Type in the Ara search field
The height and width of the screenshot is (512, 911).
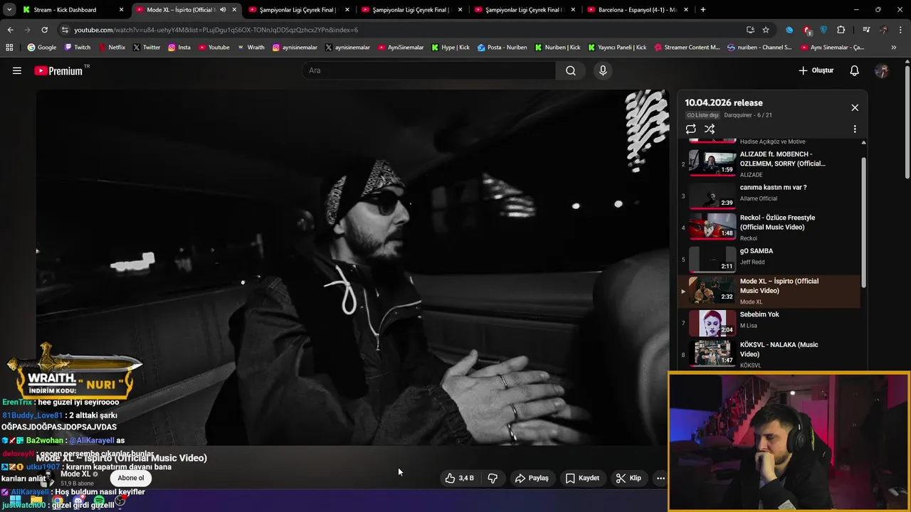429,70
